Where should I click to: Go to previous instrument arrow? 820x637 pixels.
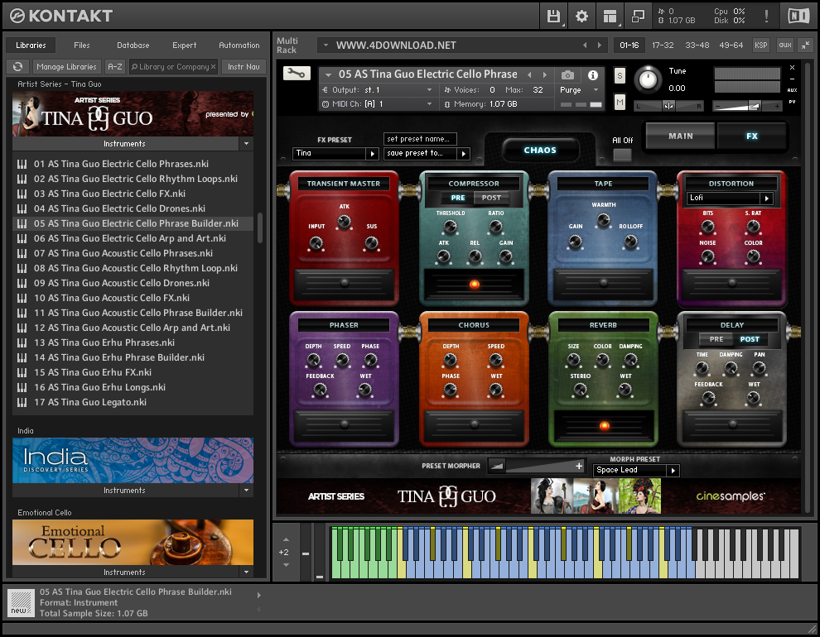tap(529, 74)
